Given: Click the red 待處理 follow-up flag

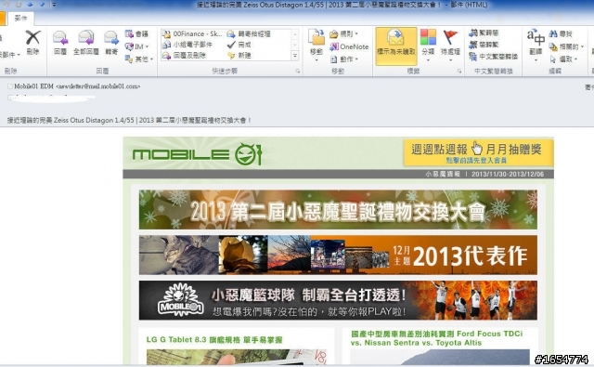Looking at the screenshot, I should (450, 46).
